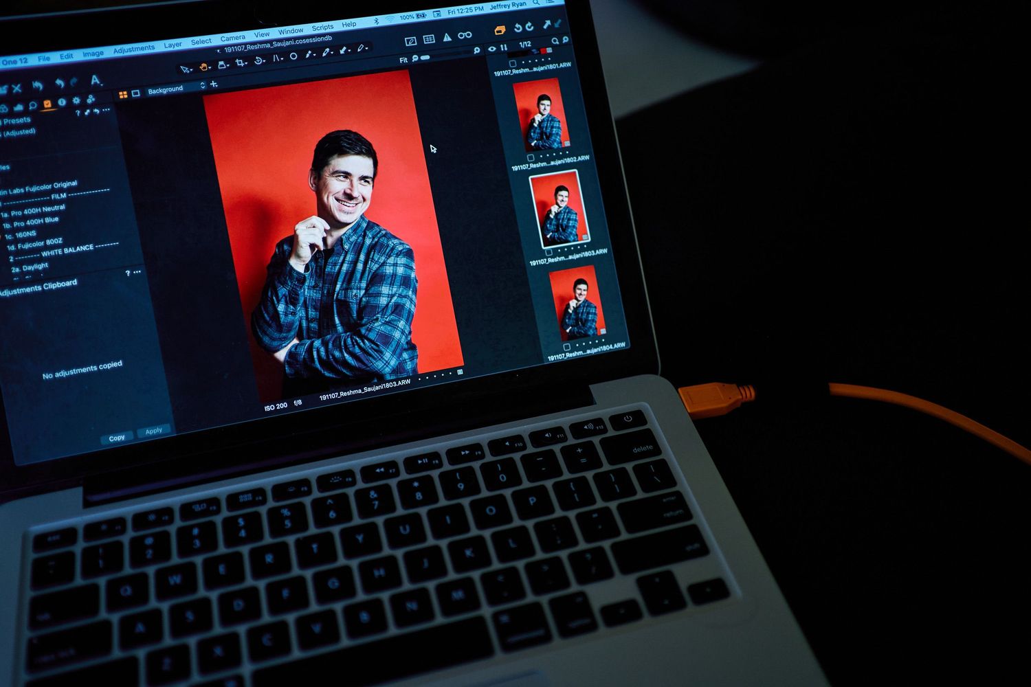
Task: Click the Copy adjustments up-arrow icon
Action: point(547,24)
